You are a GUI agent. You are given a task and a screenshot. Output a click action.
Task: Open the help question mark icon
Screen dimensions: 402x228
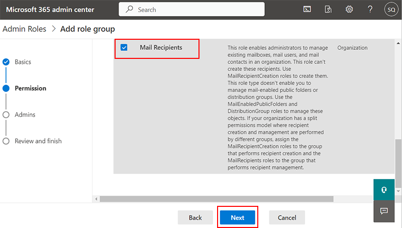click(x=370, y=10)
